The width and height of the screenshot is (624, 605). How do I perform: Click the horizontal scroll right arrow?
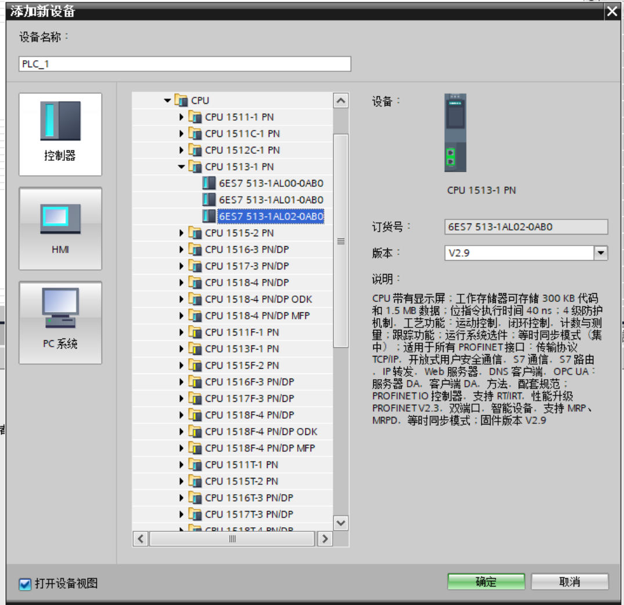(324, 539)
